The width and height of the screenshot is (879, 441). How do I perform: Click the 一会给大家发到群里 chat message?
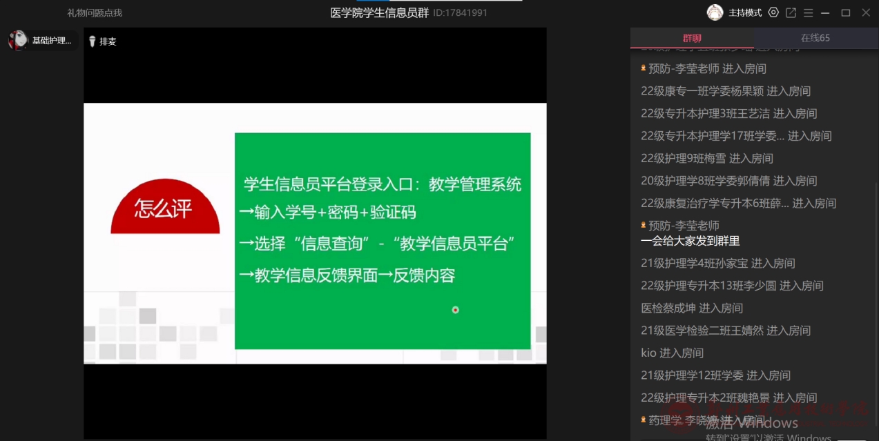click(690, 241)
